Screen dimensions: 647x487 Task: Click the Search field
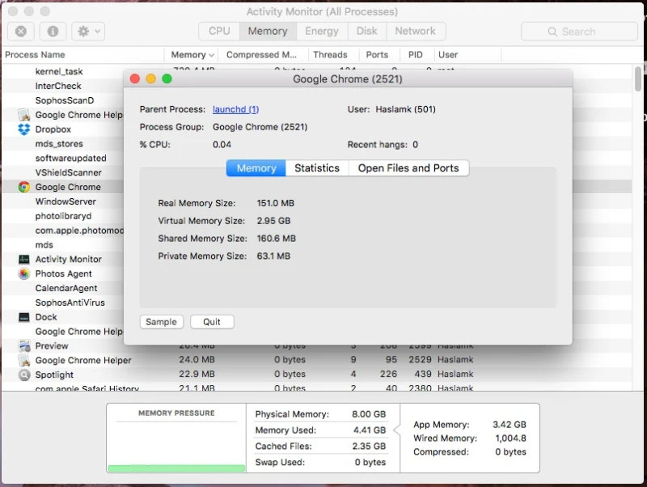tap(579, 32)
